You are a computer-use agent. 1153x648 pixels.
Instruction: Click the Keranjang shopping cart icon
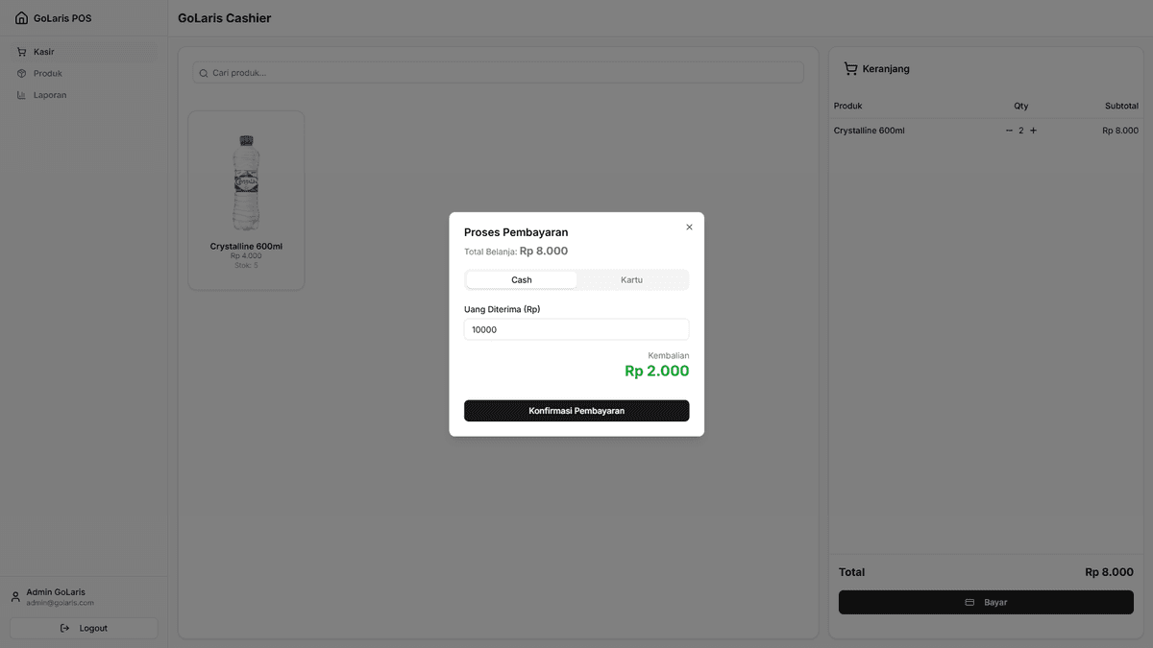(x=850, y=68)
